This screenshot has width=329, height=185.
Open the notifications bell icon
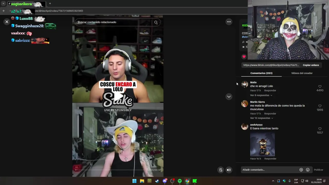click(x=324, y=181)
